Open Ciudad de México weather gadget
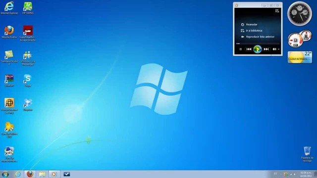 pos(300,57)
